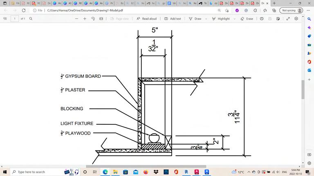Open the browser zoom indicator icon
This screenshot has width=314, height=176.
[x=219, y=10]
